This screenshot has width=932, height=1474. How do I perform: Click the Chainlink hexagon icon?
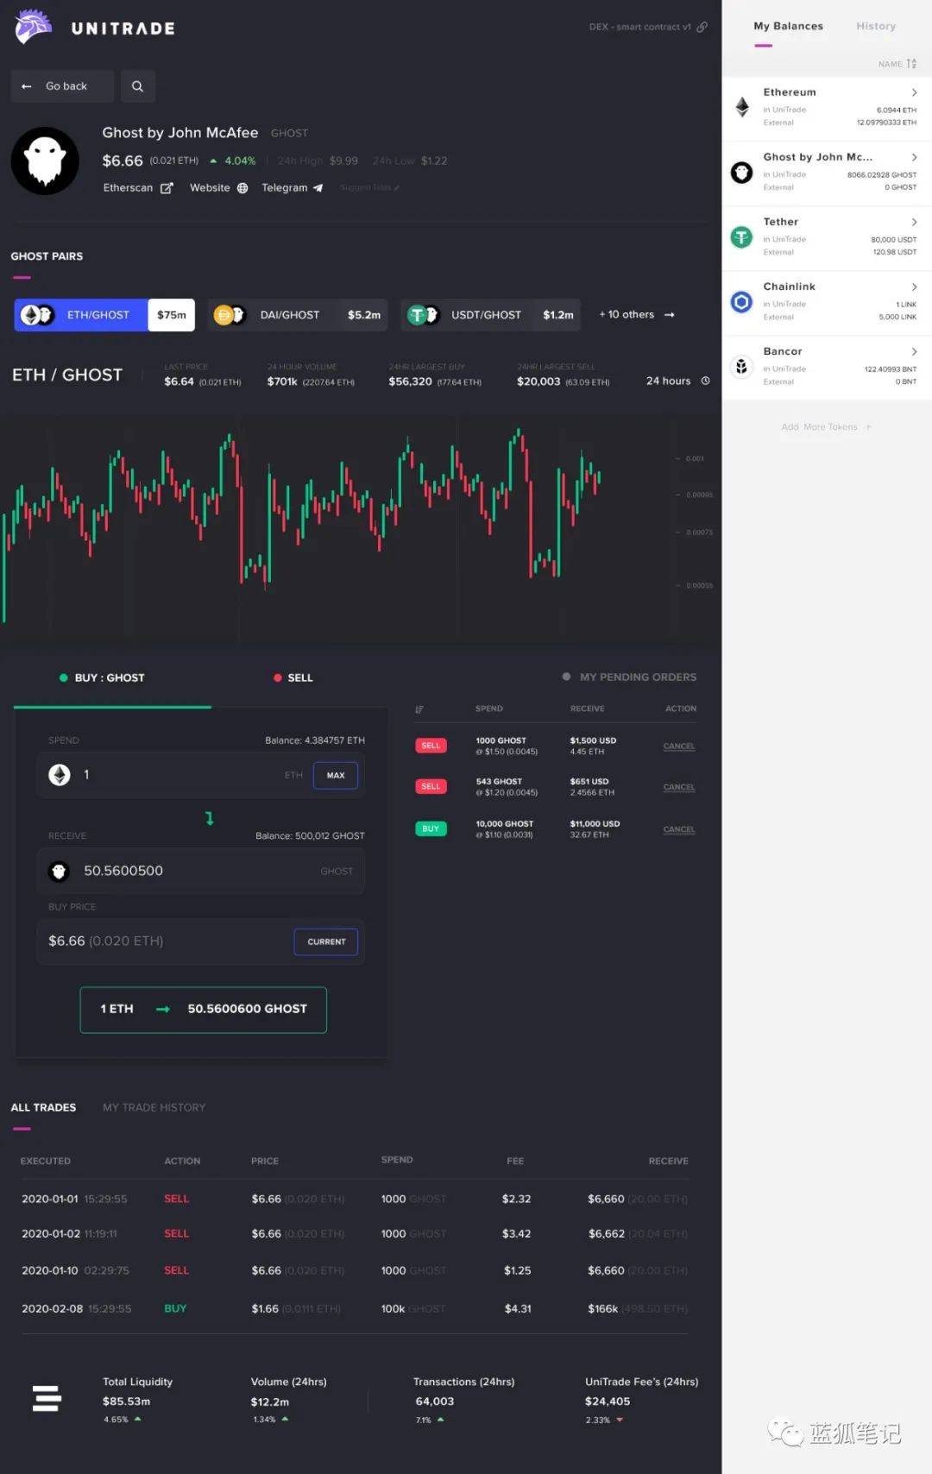tap(741, 302)
